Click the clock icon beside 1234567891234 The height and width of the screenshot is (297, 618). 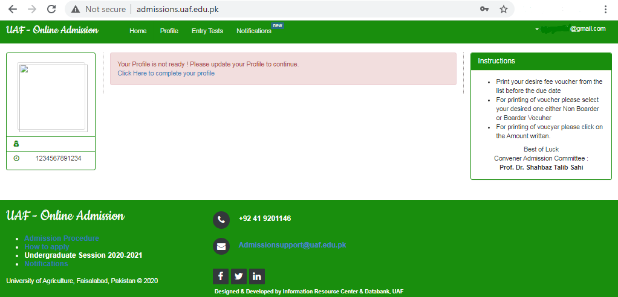click(16, 158)
